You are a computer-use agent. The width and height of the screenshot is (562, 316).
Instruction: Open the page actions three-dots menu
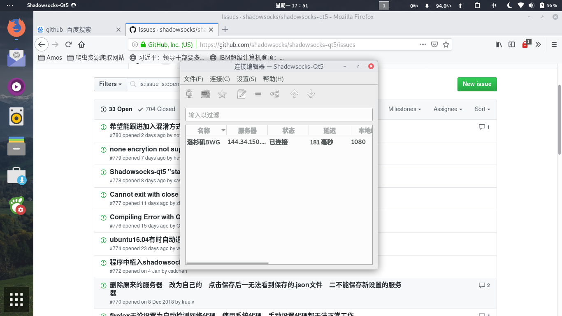423,44
